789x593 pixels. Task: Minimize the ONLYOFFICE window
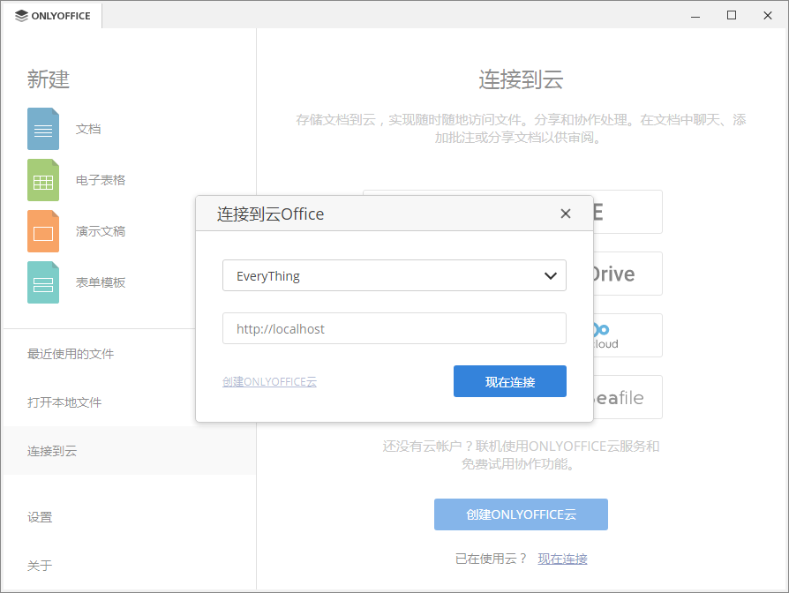click(695, 16)
